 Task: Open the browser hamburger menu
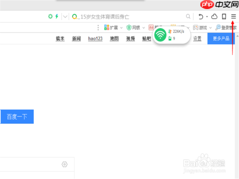233,16
